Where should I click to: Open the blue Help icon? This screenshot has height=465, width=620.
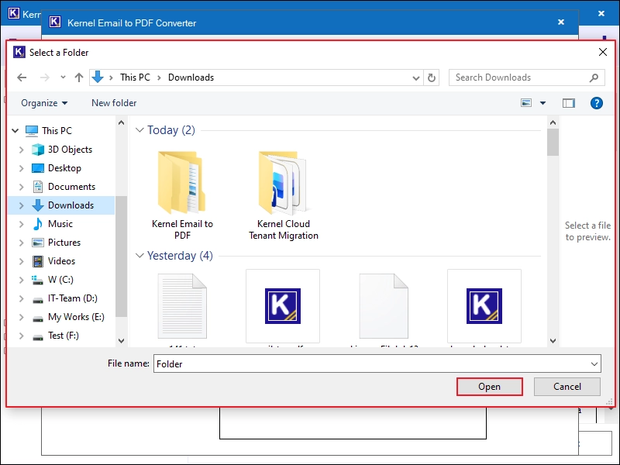click(596, 103)
